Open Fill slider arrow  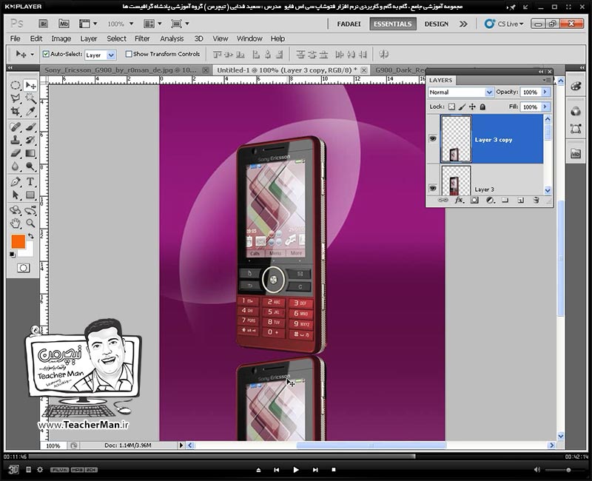(x=545, y=107)
